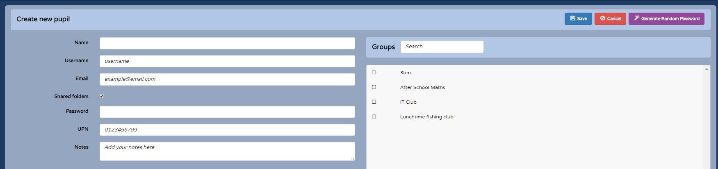Click the Username field label
The width and height of the screenshot is (718, 169).
pos(76,60)
